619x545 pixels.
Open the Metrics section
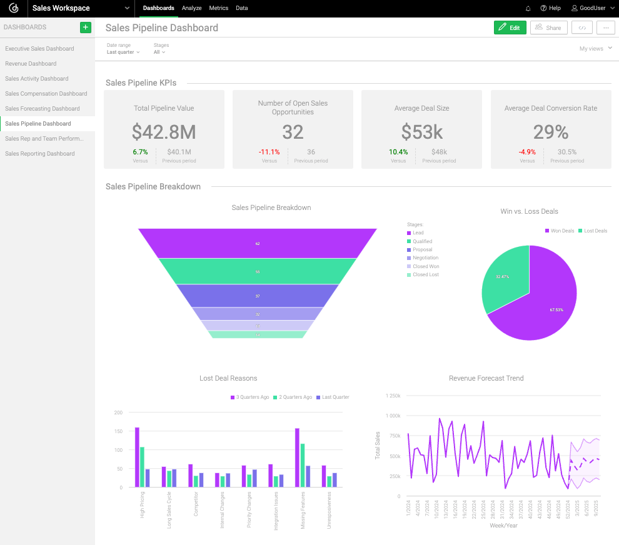click(218, 8)
